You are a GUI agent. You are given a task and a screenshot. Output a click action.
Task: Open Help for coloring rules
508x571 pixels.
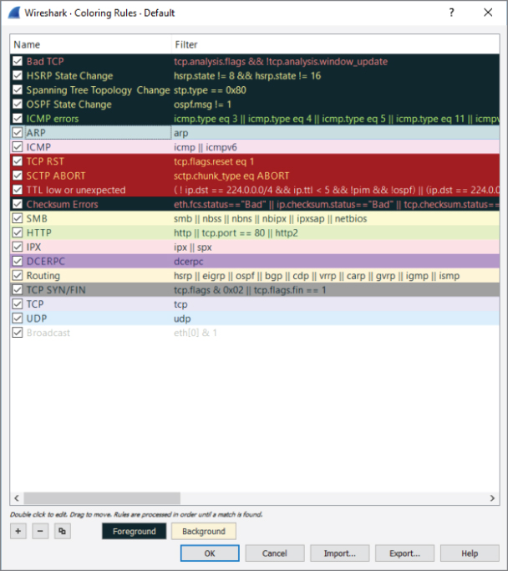470,553
